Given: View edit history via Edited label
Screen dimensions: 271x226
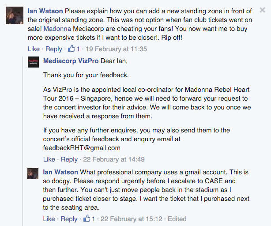Looking at the screenshot, I should (x=177, y=219).
